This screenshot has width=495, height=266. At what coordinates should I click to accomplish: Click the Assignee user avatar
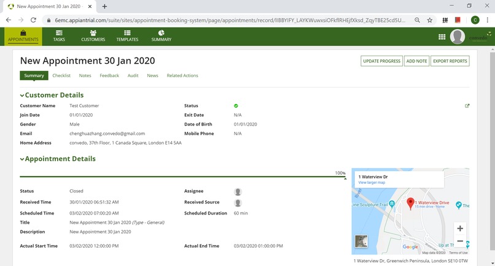tap(238, 192)
